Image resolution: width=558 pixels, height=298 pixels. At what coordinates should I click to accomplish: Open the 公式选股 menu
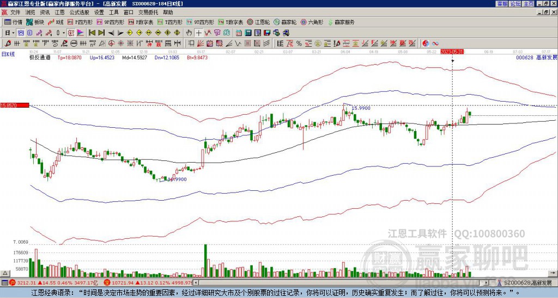[x=80, y=13]
